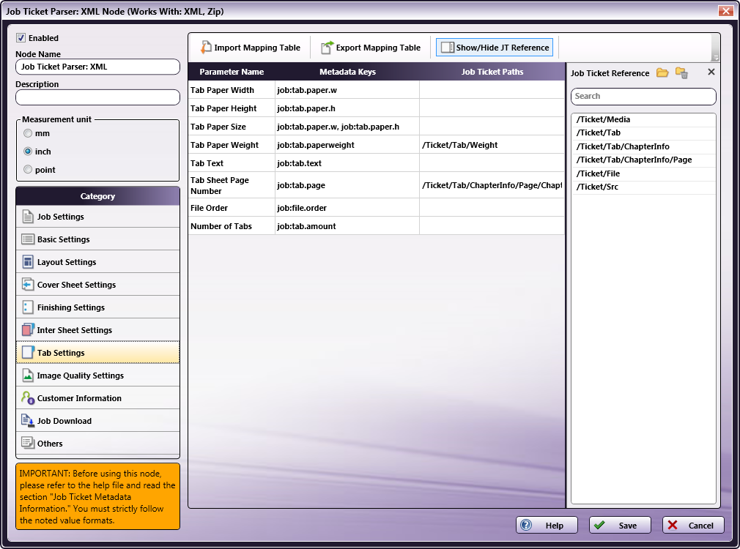Click the Description input field

(x=97, y=97)
